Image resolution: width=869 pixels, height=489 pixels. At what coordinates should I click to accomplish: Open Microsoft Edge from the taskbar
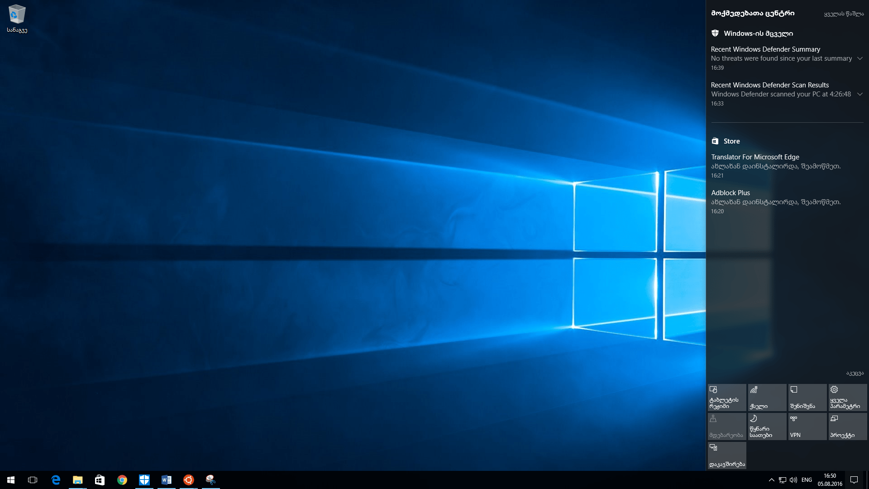[x=56, y=479]
